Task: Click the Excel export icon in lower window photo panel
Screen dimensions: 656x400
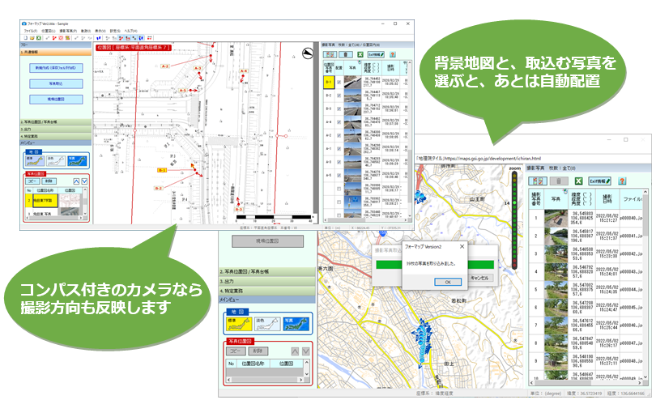Action: tap(578, 181)
